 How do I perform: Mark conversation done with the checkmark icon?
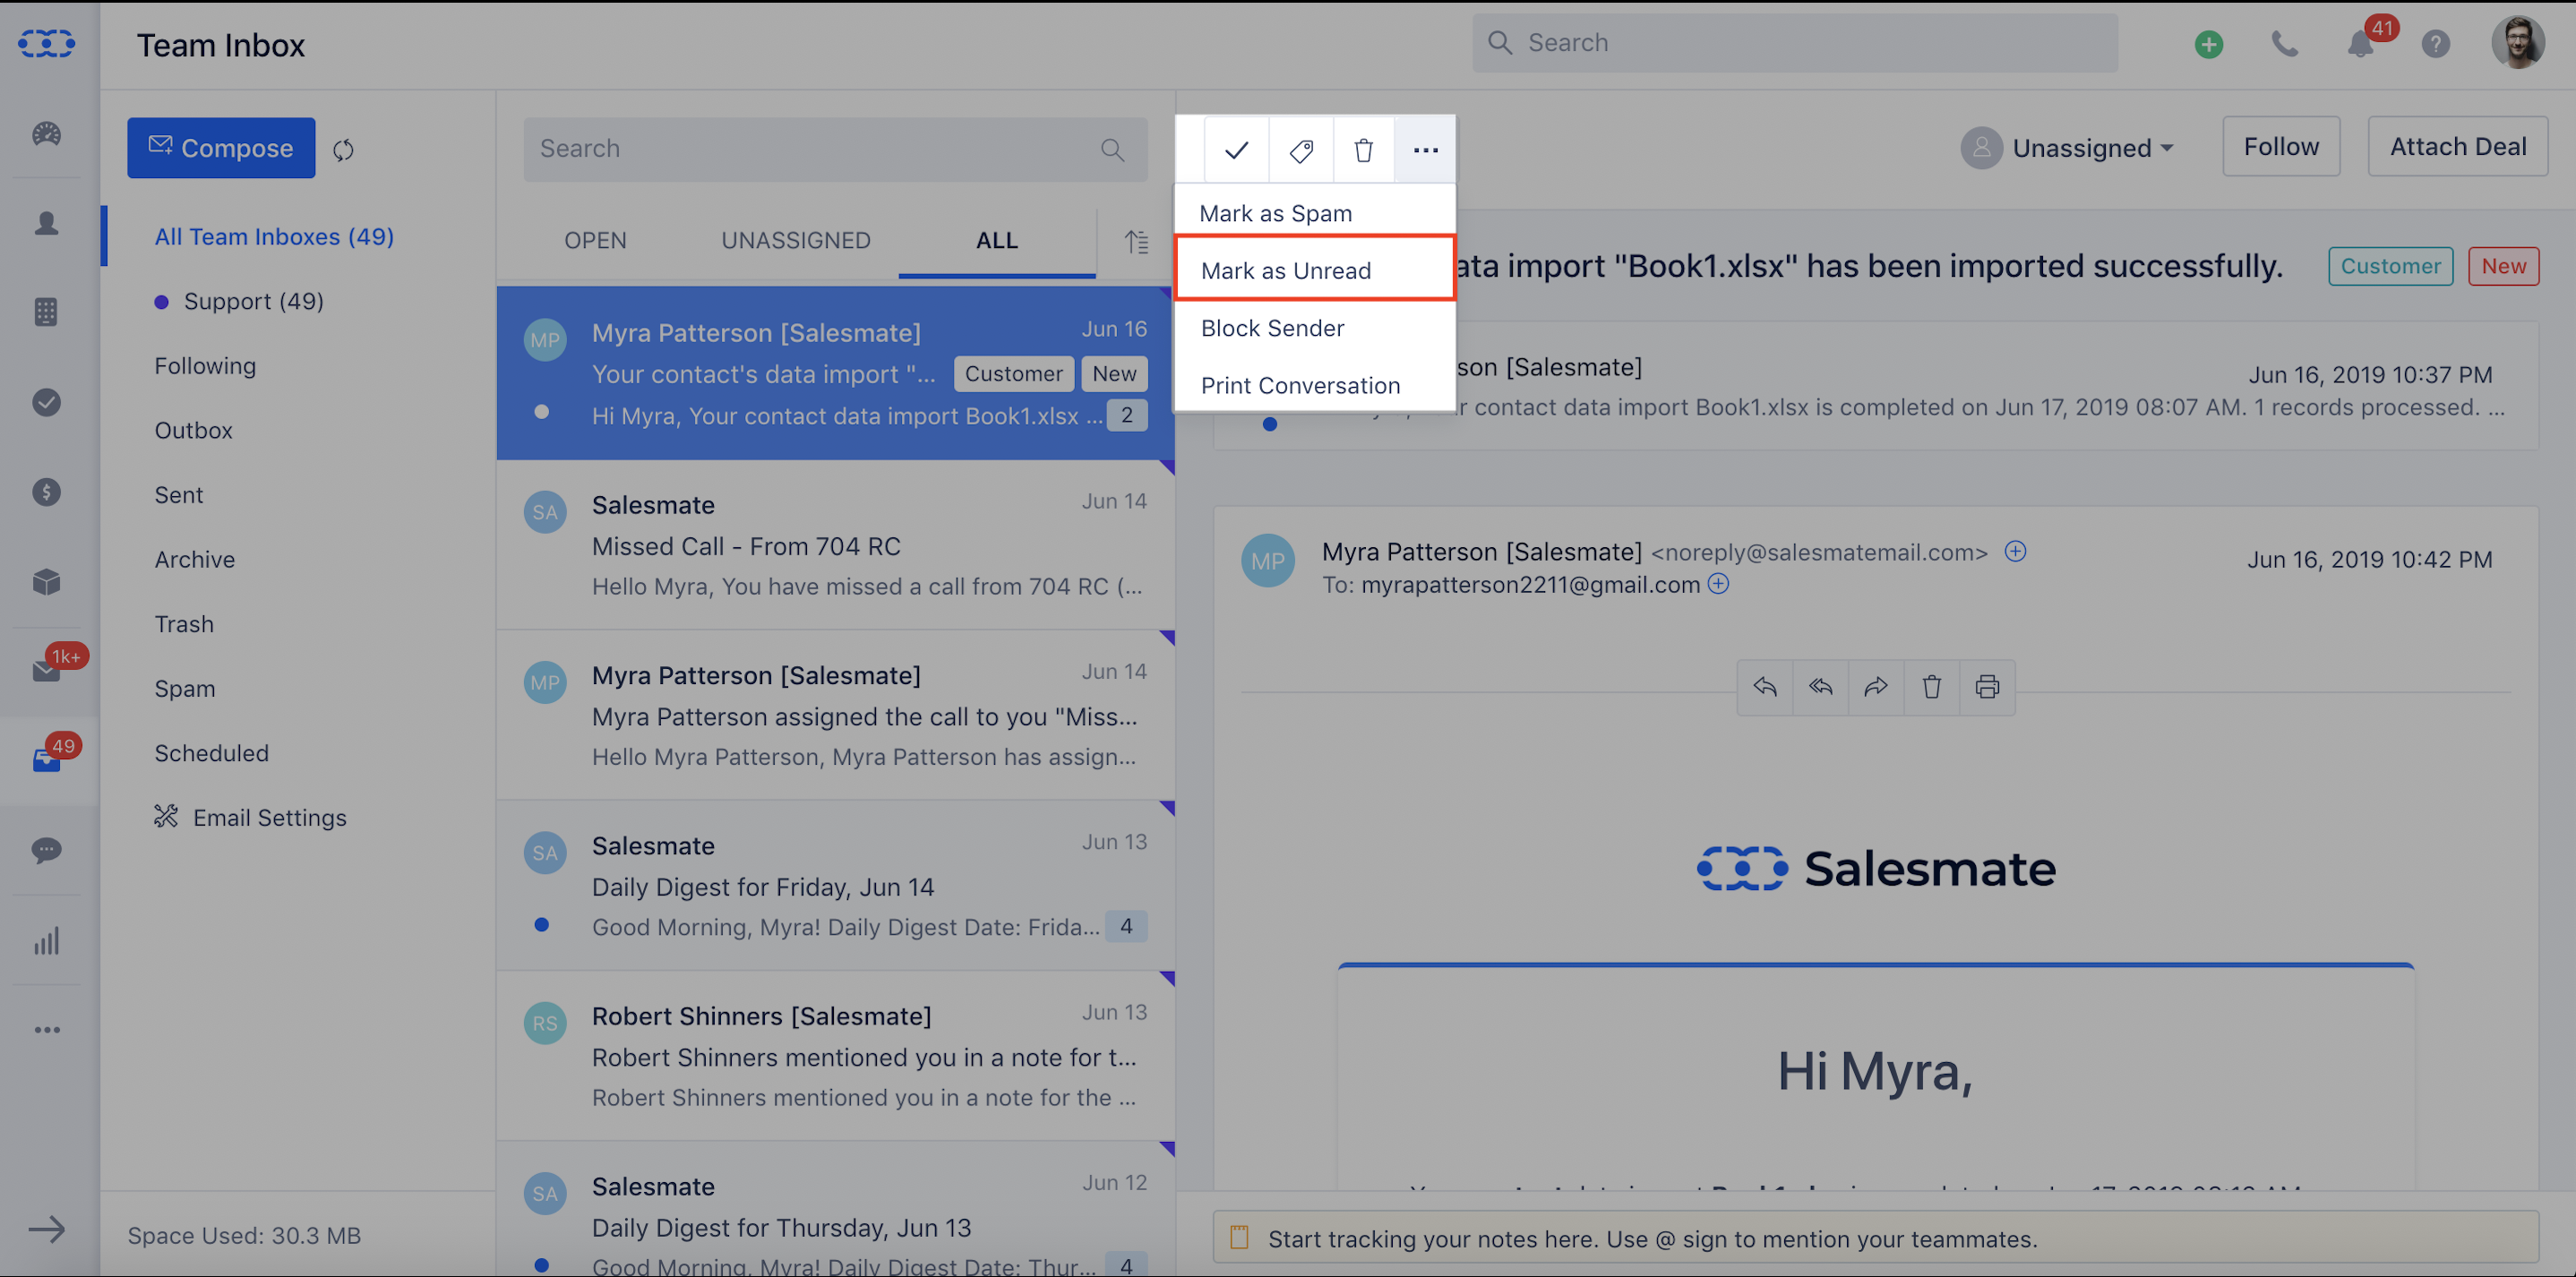click(x=1237, y=150)
